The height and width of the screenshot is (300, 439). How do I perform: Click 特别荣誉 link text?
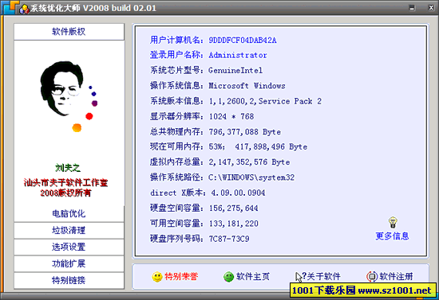click(x=181, y=277)
